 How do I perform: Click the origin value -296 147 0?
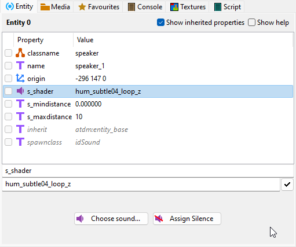[x=91, y=79]
